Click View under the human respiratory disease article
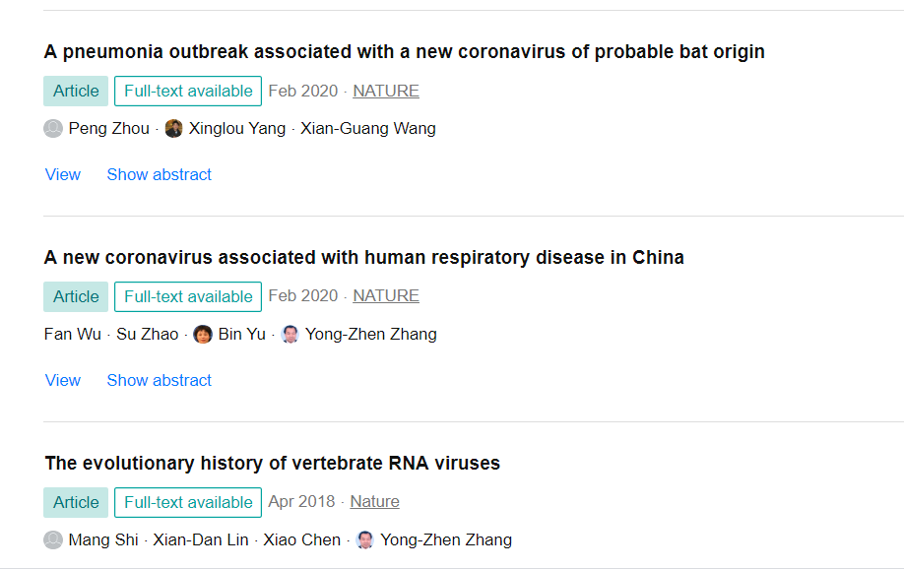The image size is (904, 569). click(x=63, y=381)
